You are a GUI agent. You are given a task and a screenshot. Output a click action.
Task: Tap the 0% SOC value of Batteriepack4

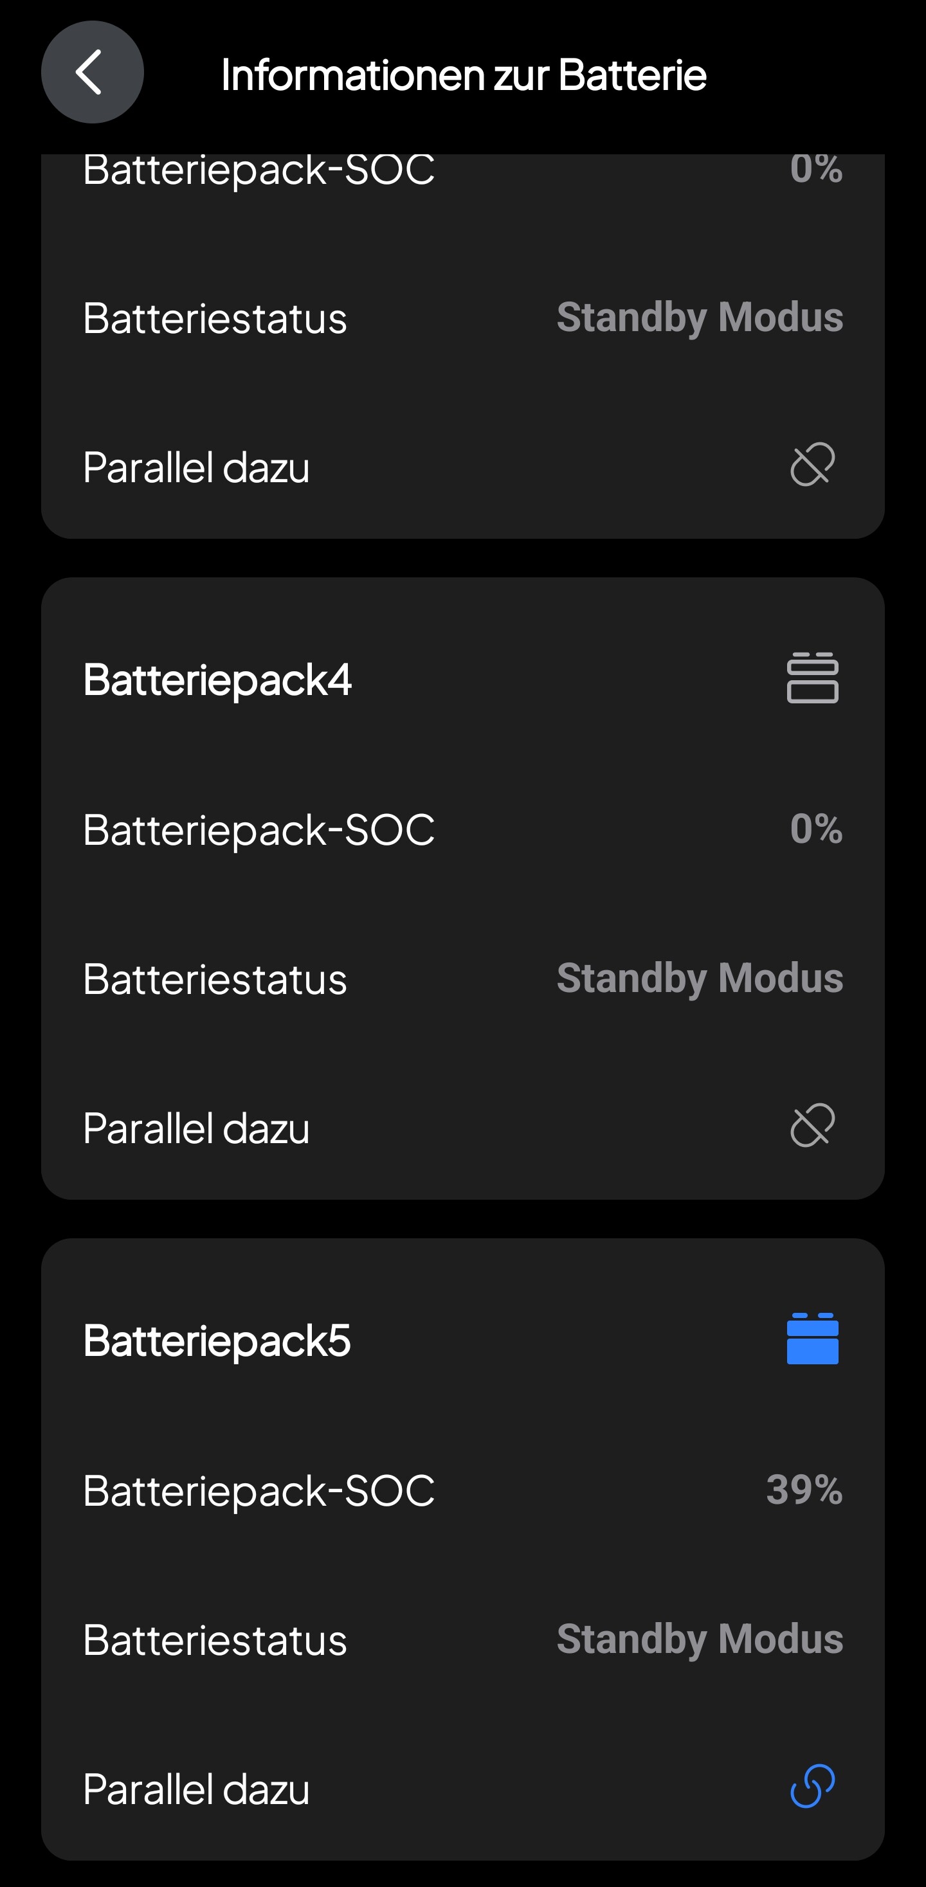pyautogui.click(x=816, y=829)
